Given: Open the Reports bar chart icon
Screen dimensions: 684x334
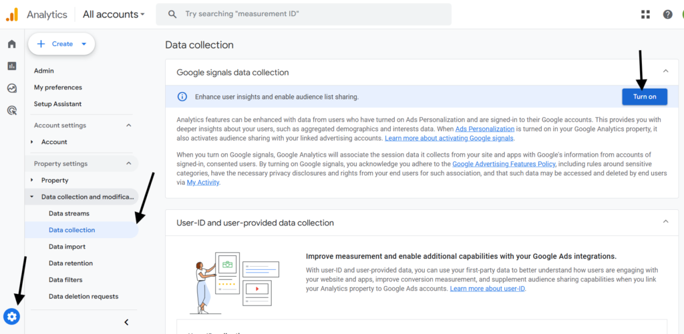Looking at the screenshot, I should point(12,66).
